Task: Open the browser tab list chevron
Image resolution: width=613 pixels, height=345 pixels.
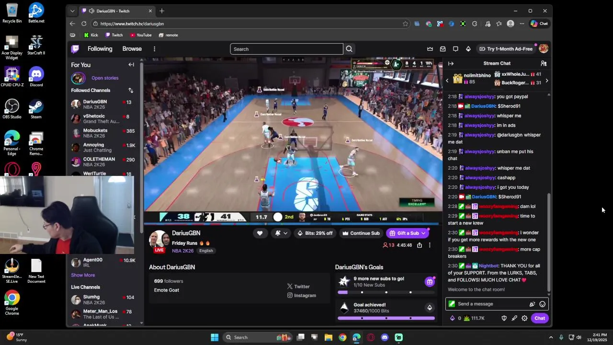Action: tap(72, 11)
